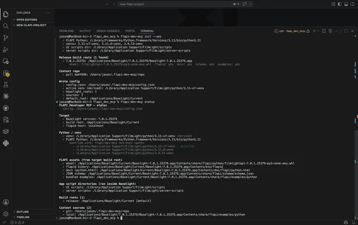Open the errors and warnings count in status bar
358x225 pixels.
(x=17, y=222)
